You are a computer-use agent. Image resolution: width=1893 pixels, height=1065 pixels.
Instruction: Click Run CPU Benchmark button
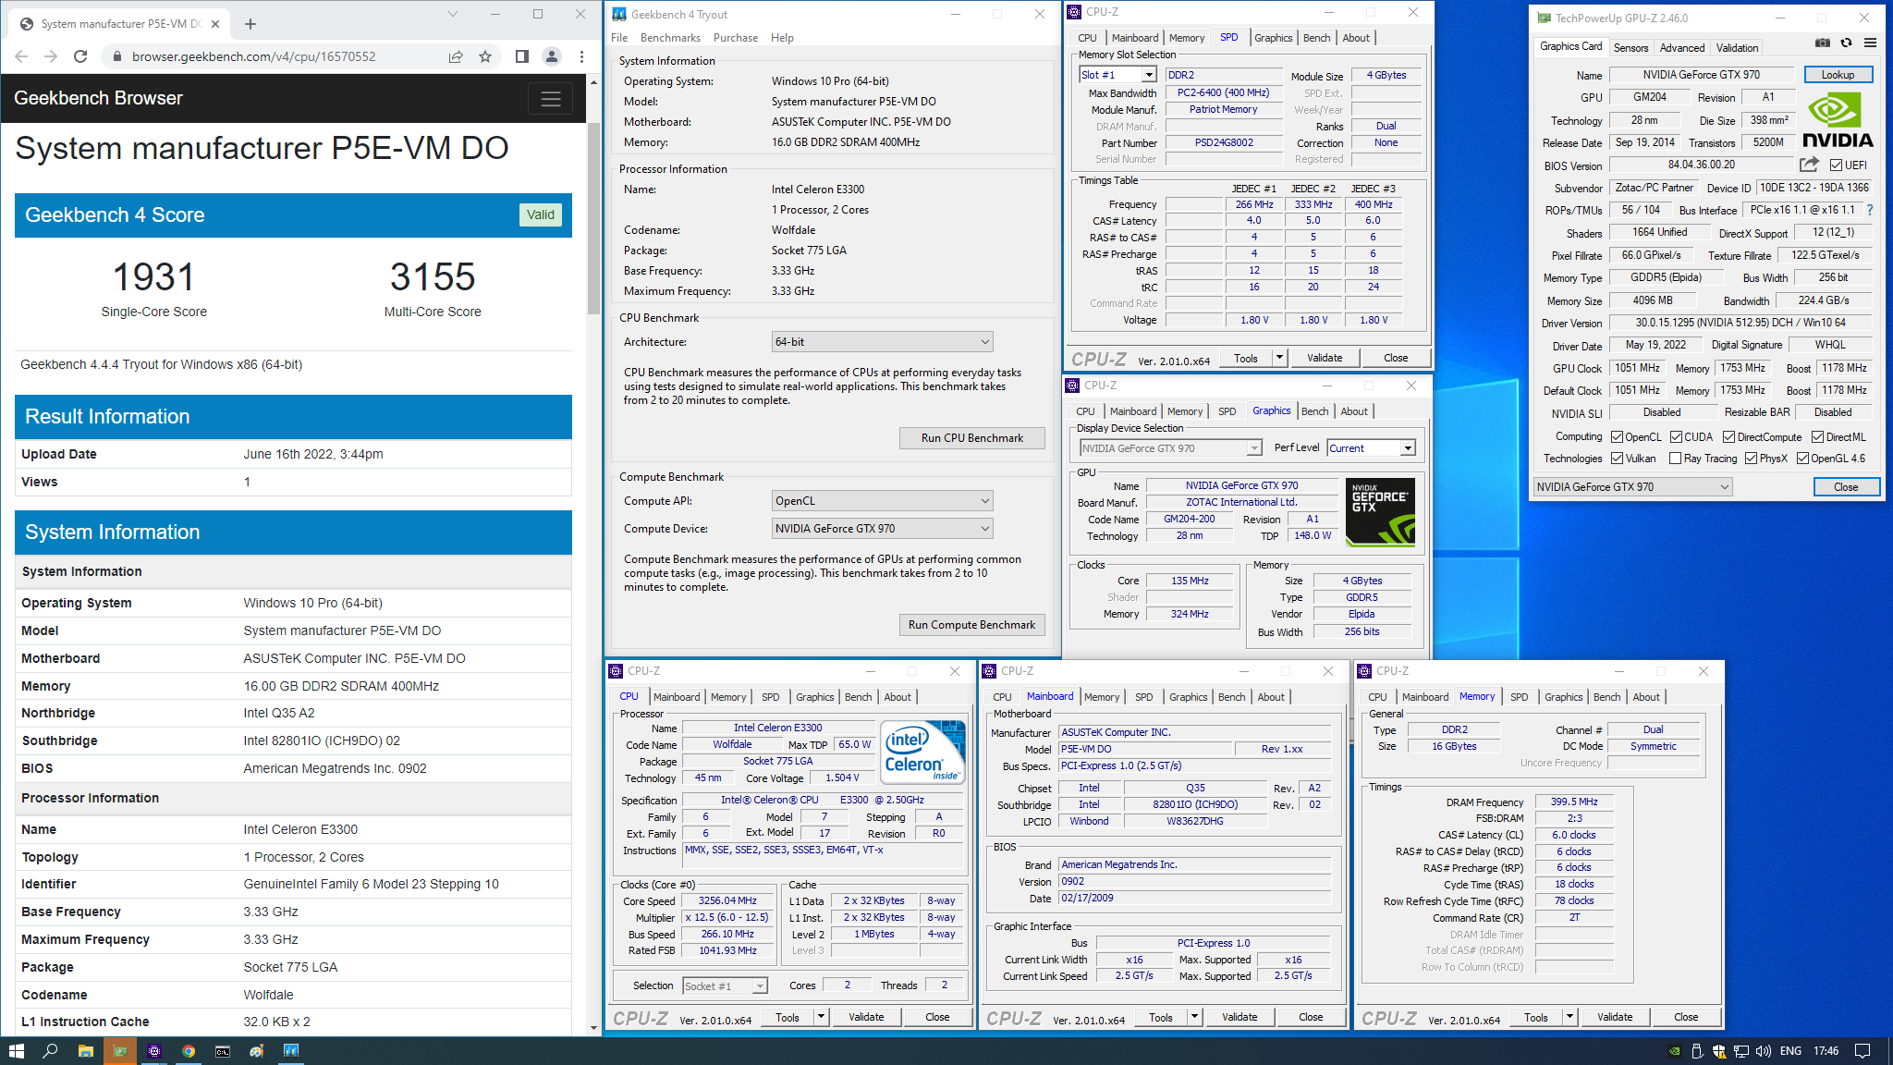coord(972,438)
